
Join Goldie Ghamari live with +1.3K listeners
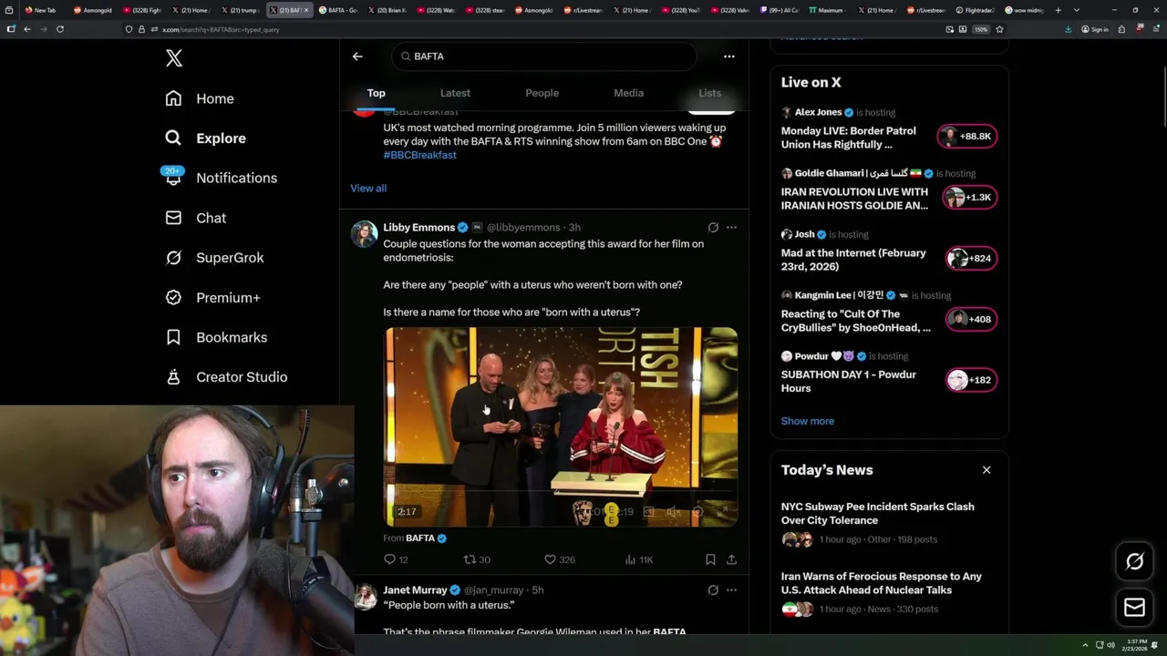[x=969, y=198]
